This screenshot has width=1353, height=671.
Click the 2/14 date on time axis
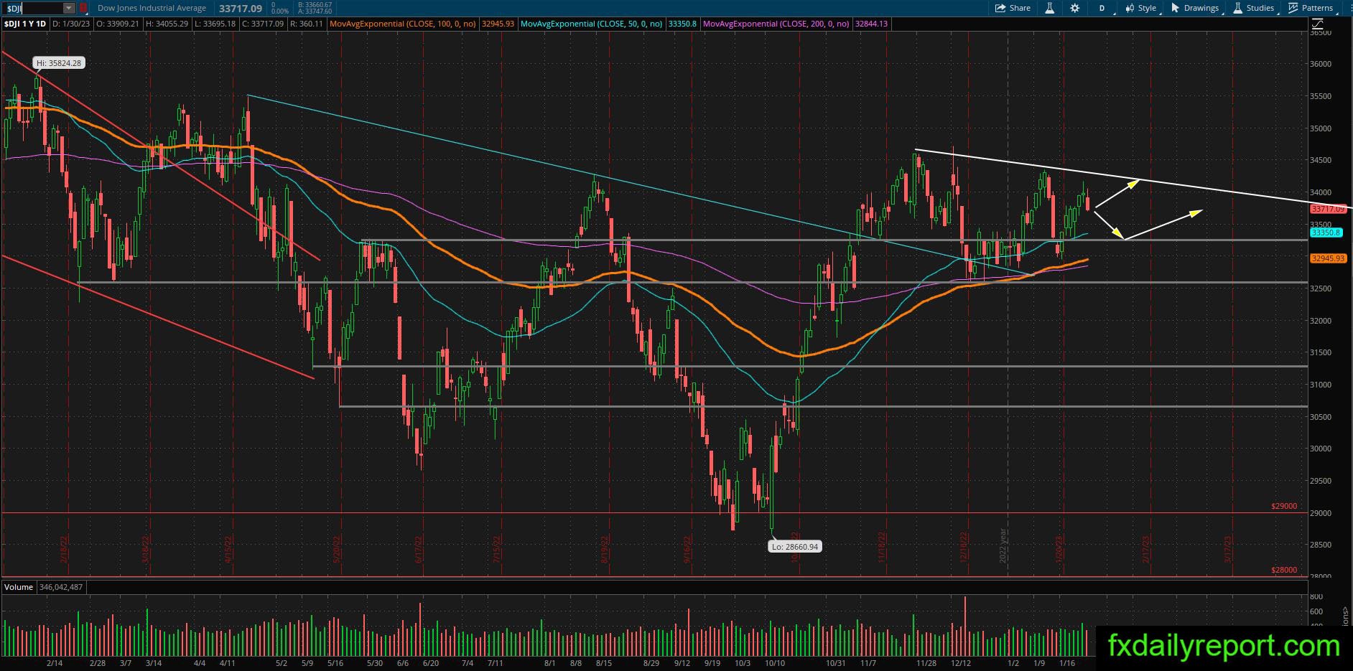click(x=55, y=663)
